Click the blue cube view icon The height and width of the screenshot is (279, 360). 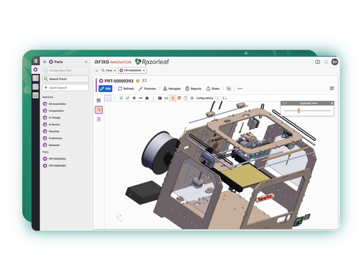160,98
